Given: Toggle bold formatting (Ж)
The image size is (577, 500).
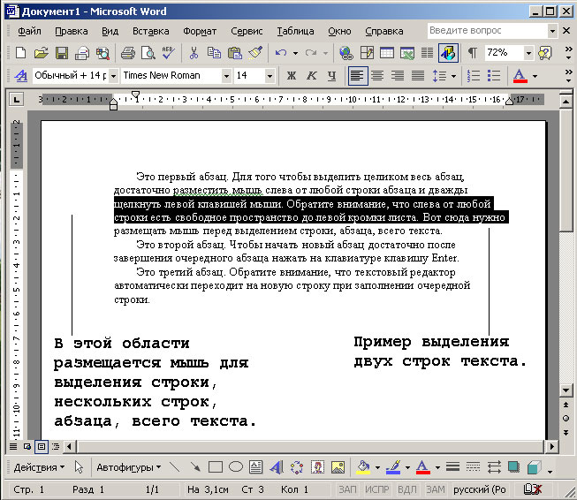Looking at the screenshot, I should (292, 76).
